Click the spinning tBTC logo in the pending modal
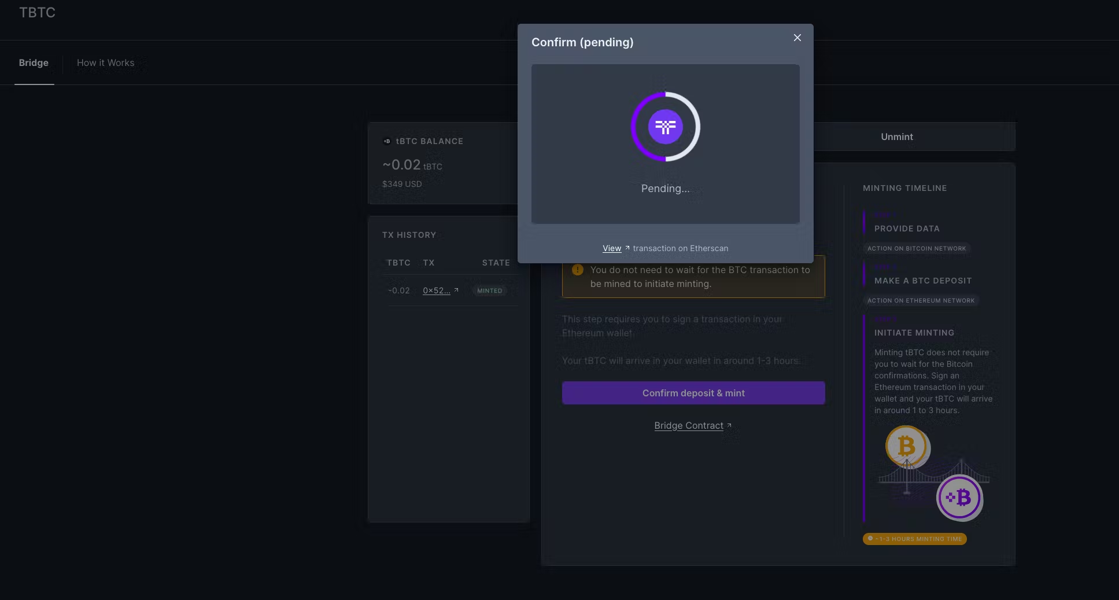The height and width of the screenshot is (600, 1119). pyautogui.click(x=665, y=127)
